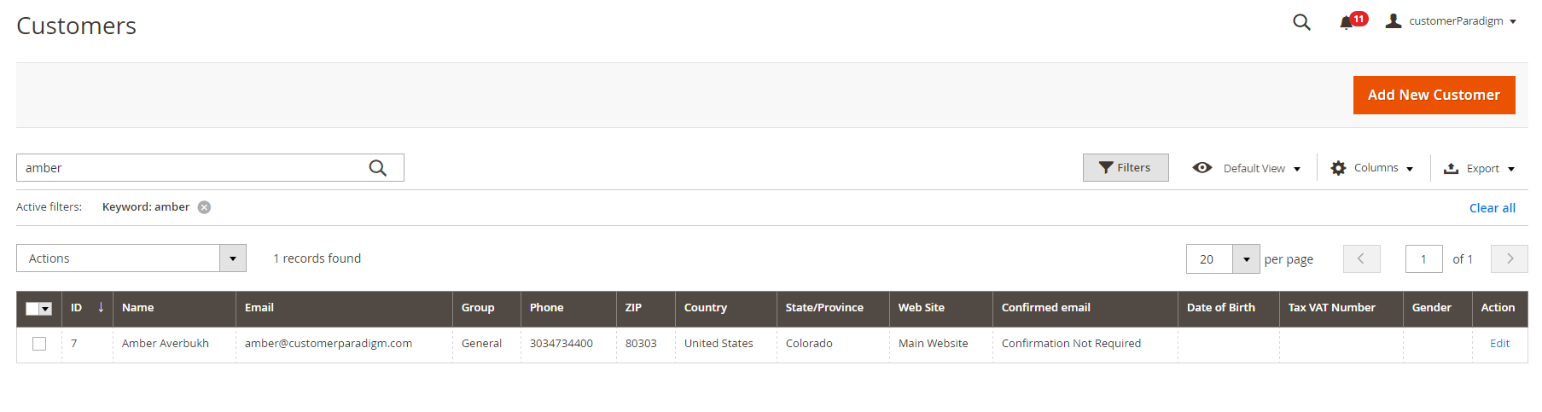
Task: Open the per page count dropdown
Action: [x=1246, y=259]
